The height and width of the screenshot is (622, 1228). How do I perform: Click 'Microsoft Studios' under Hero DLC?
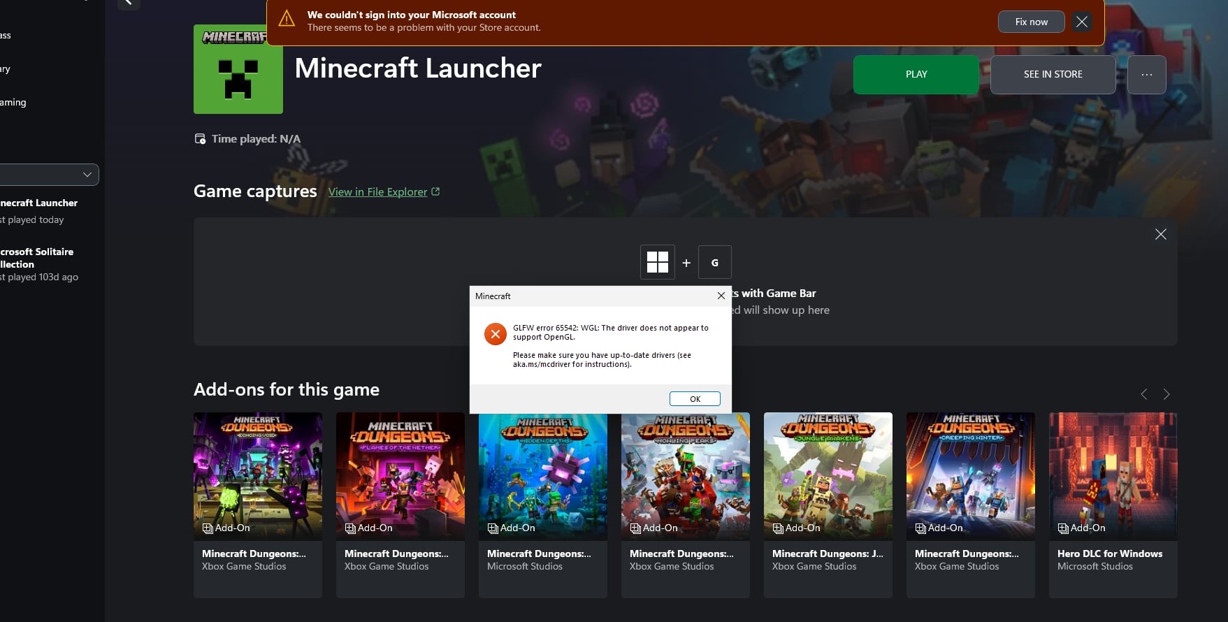(1095, 567)
